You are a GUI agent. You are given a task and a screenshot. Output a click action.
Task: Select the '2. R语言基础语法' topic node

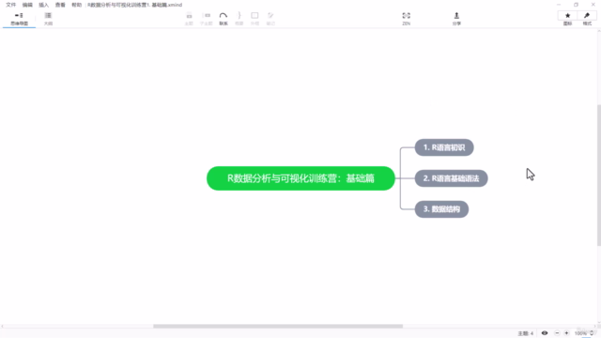pos(451,178)
